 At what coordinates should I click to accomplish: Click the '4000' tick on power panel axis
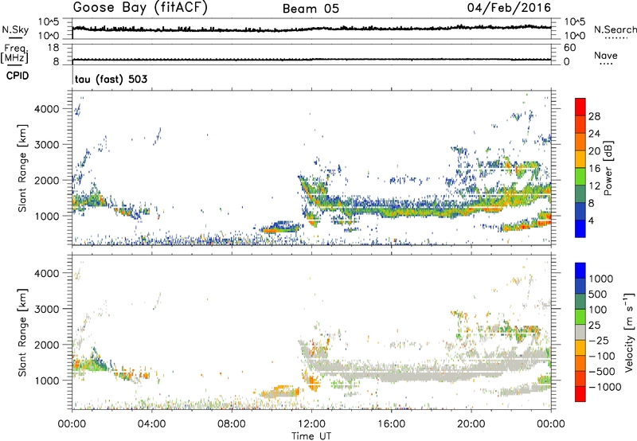[46, 109]
